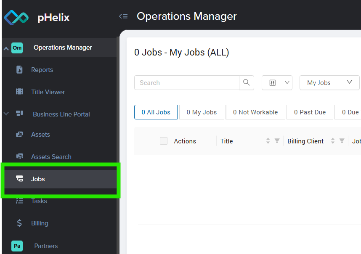The image size is (361, 254).
Task: Sort the Title column
Action: (268, 141)
